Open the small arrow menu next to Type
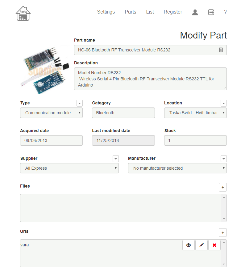This screenshot has height=271, width=245. (x=80, y=103)
